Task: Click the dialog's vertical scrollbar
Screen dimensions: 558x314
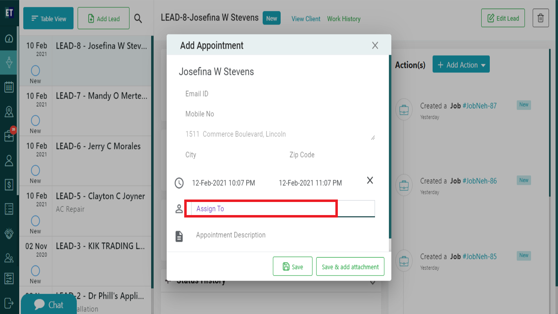Action: [x=390, y=147]
